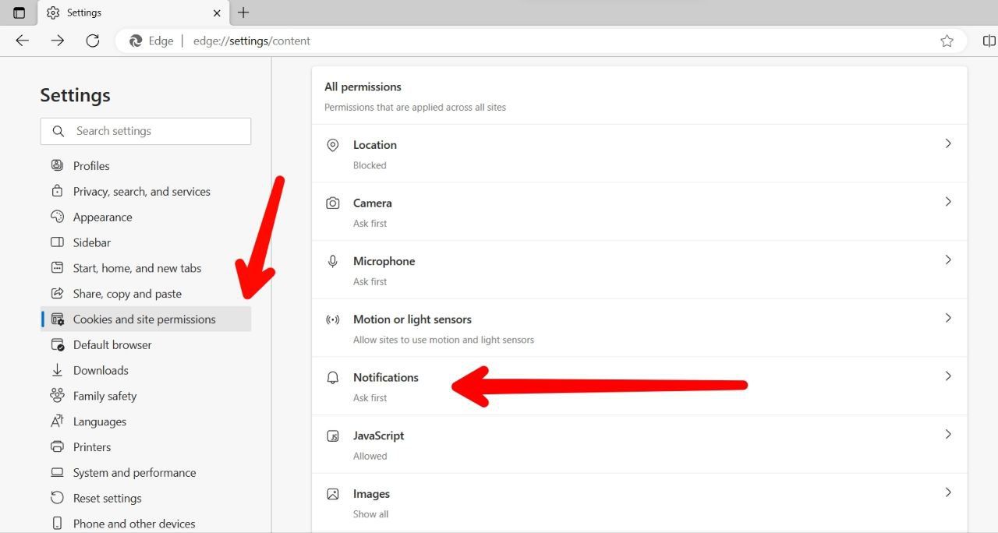Click inside the Search settings field
998x533 pixels.
pyautogui.click(x=146, y=131)
